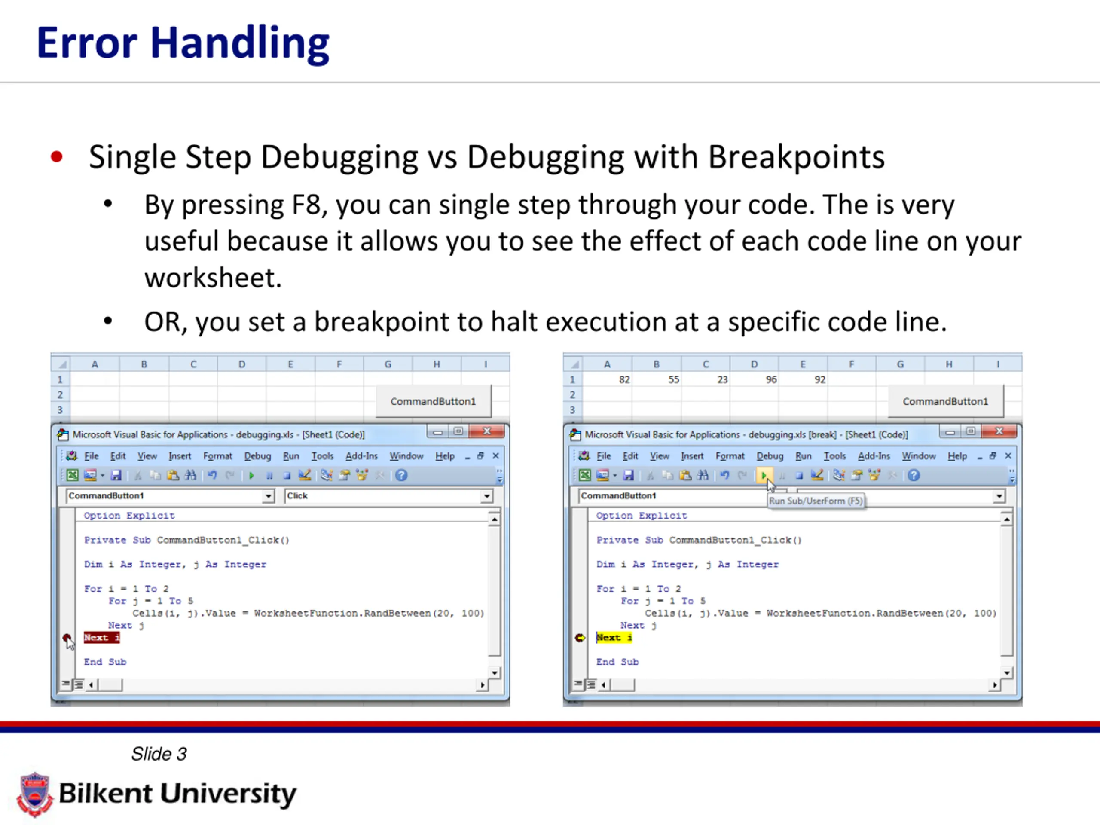Expand the CommandButton1 object dropdown in left window
The width and height of the screenshot is (1100, 825).
click(268, 496)
